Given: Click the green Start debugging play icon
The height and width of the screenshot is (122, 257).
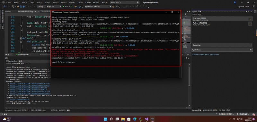Looking at the screenshot, I should pos(63,6).
